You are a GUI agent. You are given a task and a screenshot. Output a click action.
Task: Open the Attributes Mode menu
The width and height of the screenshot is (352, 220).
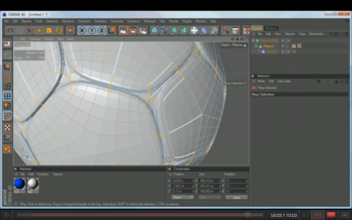[261, 81]
